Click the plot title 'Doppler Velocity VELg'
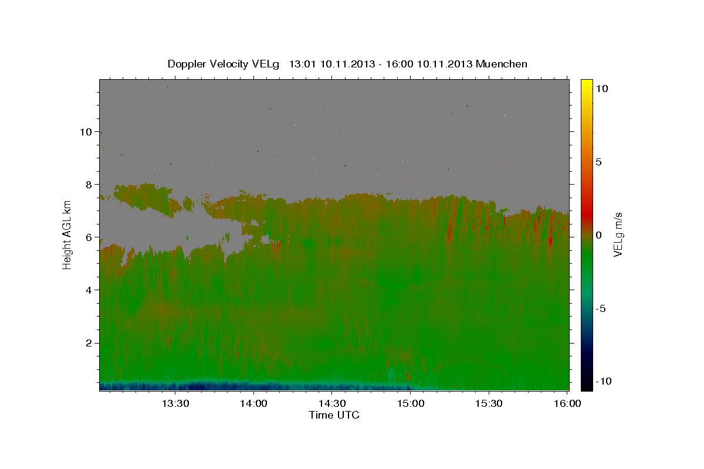The height and width of the screenshot is (469, 704). 224,64
